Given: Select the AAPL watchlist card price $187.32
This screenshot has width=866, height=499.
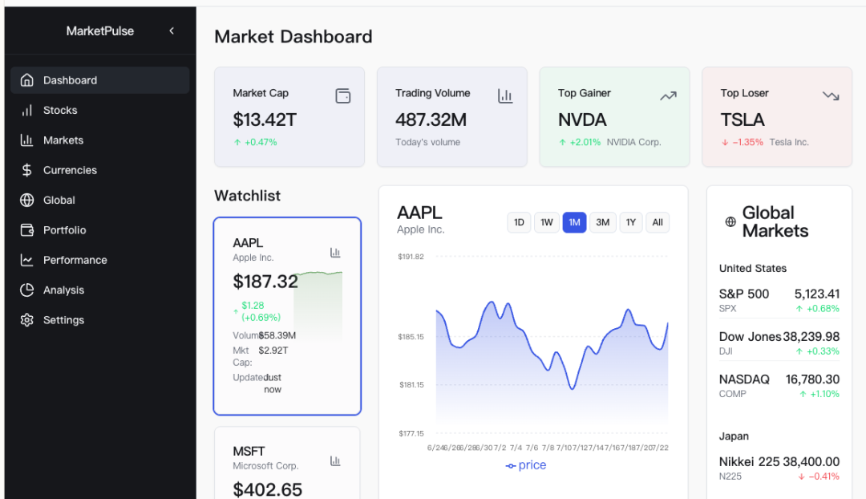Looking at the screenshot, I should (265, 282).
